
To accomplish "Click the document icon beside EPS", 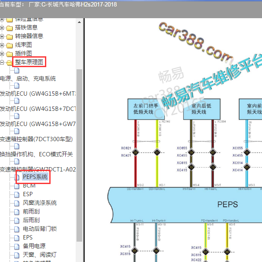I will (17, 238).
